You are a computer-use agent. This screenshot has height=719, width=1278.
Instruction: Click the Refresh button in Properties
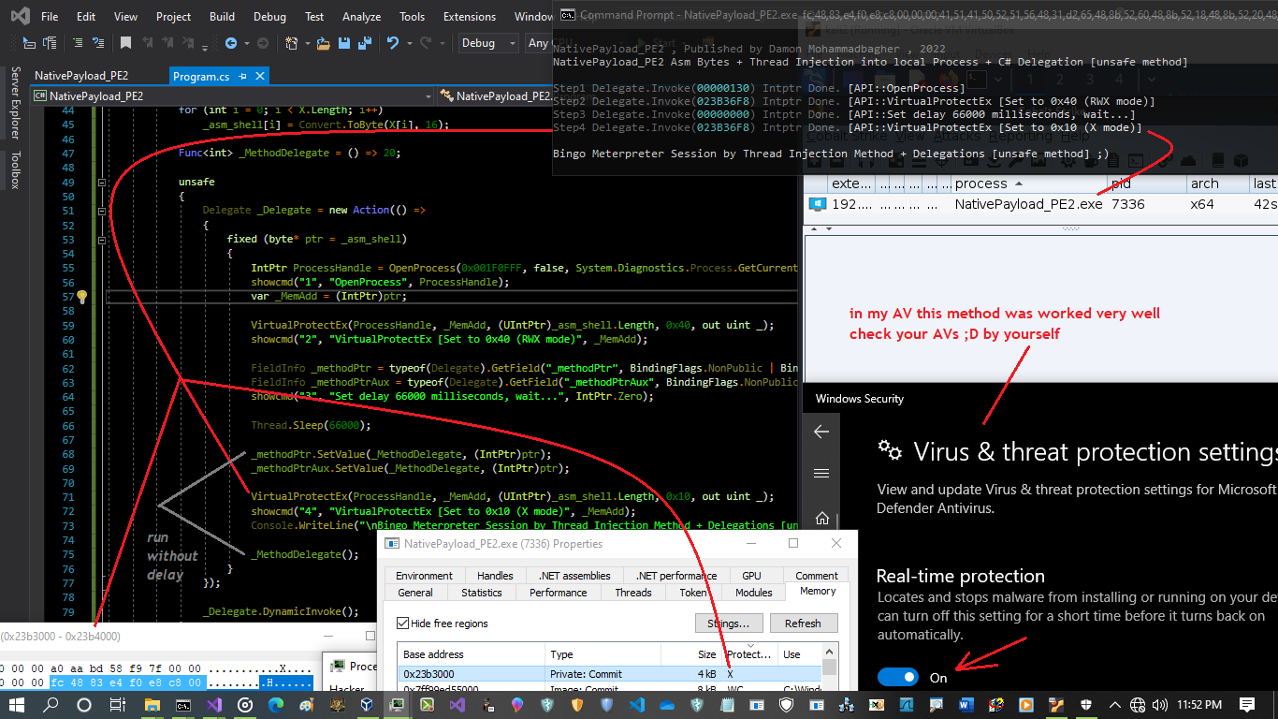pyautogui.click(x=803, y=624)
